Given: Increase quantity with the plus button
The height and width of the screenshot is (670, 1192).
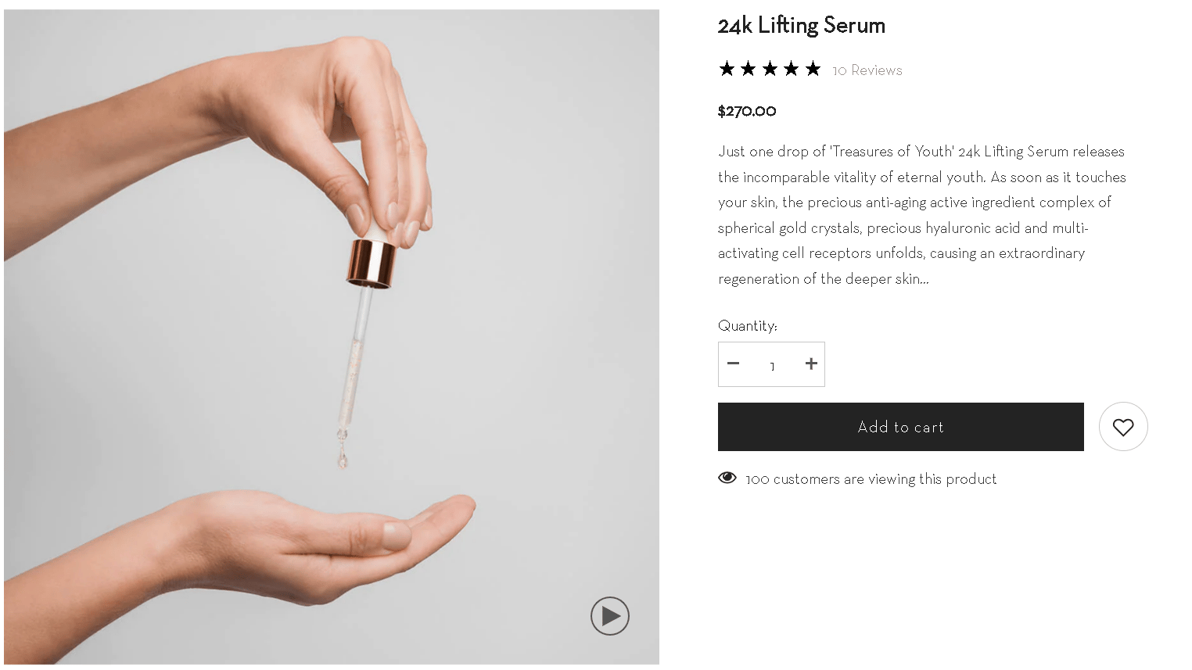Looking at the screenshot, I should [x=811, y=364].
